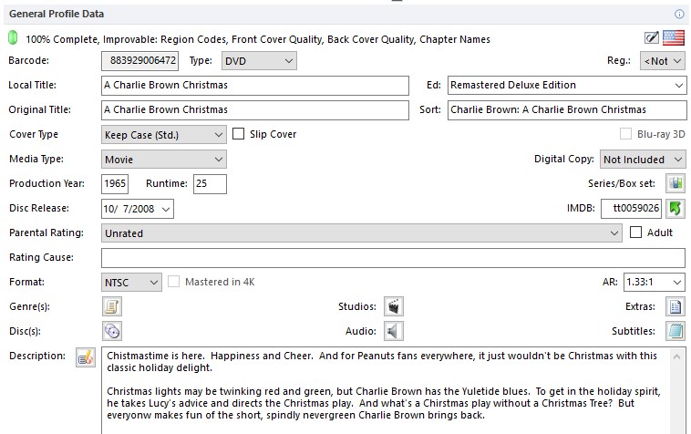Click the United States flag locality icon
This screenshot has height=434, width=691.
674,38
